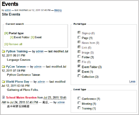Open the History link
The height and width of the screenshot is (115, 139).
(58, 10)
